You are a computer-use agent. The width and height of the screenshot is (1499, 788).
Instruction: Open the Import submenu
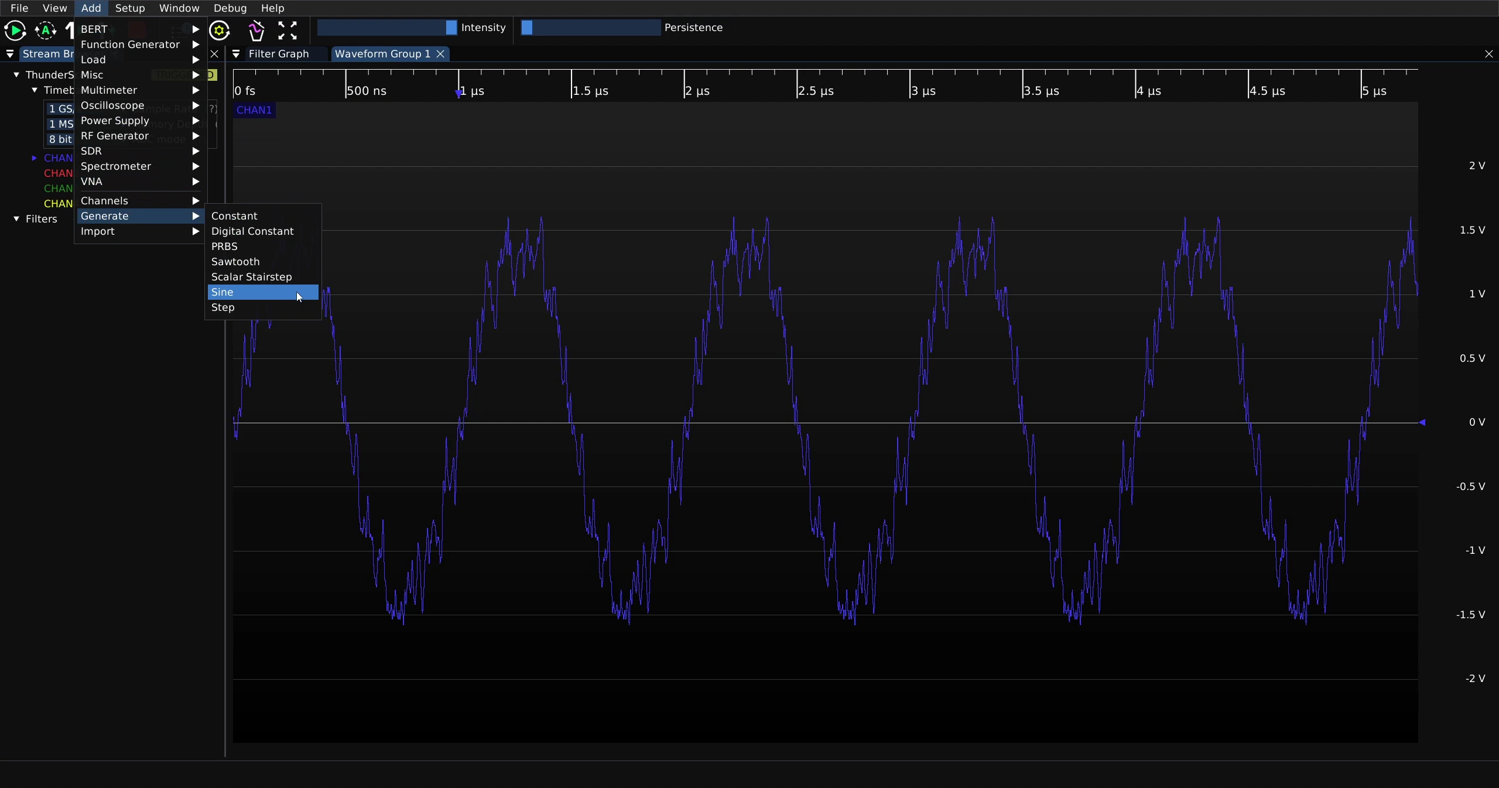pyautogui.click(x=140, y=231)
